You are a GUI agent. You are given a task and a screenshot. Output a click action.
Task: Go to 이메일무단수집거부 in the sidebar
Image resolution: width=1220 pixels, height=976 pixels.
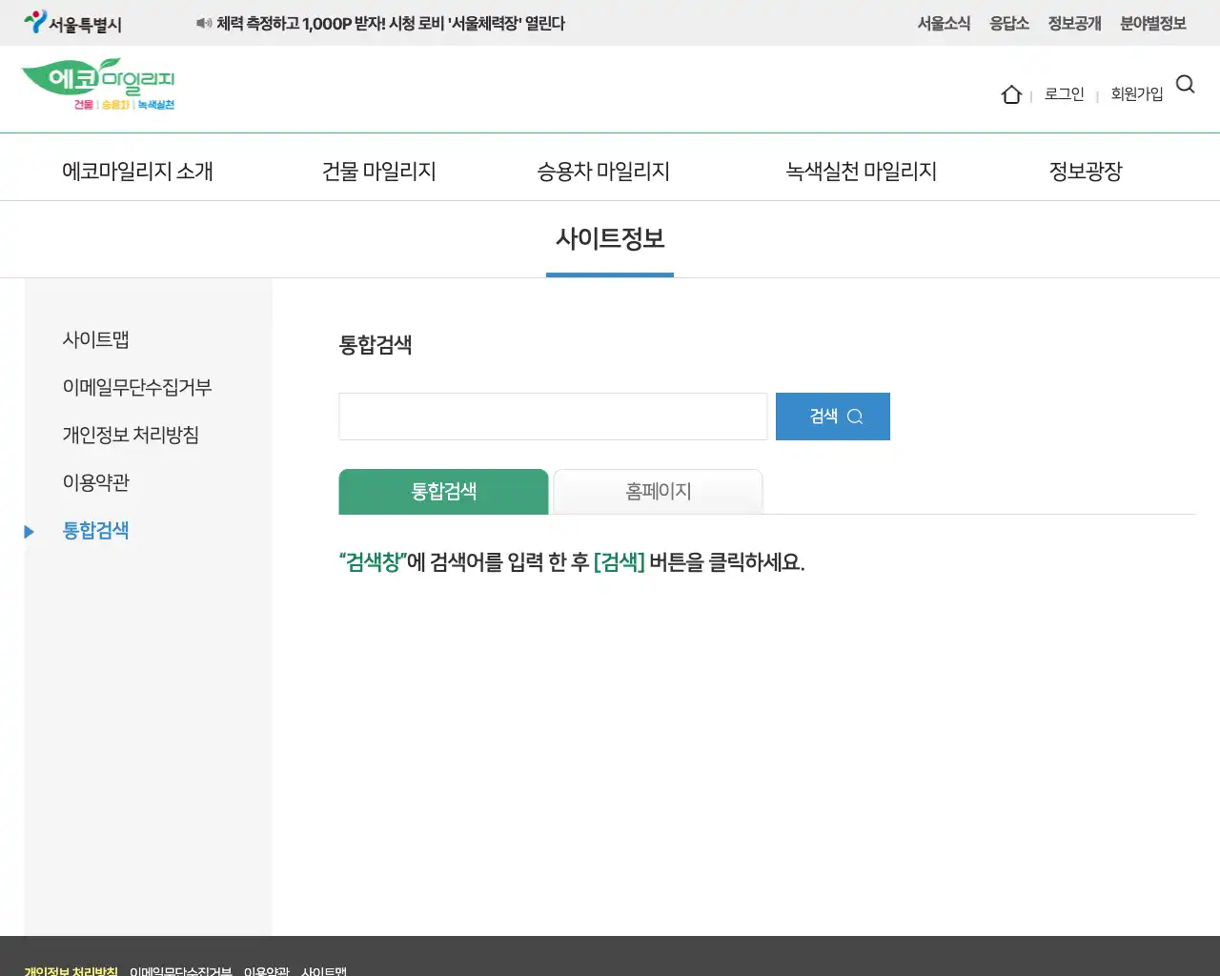coord(137,387)
